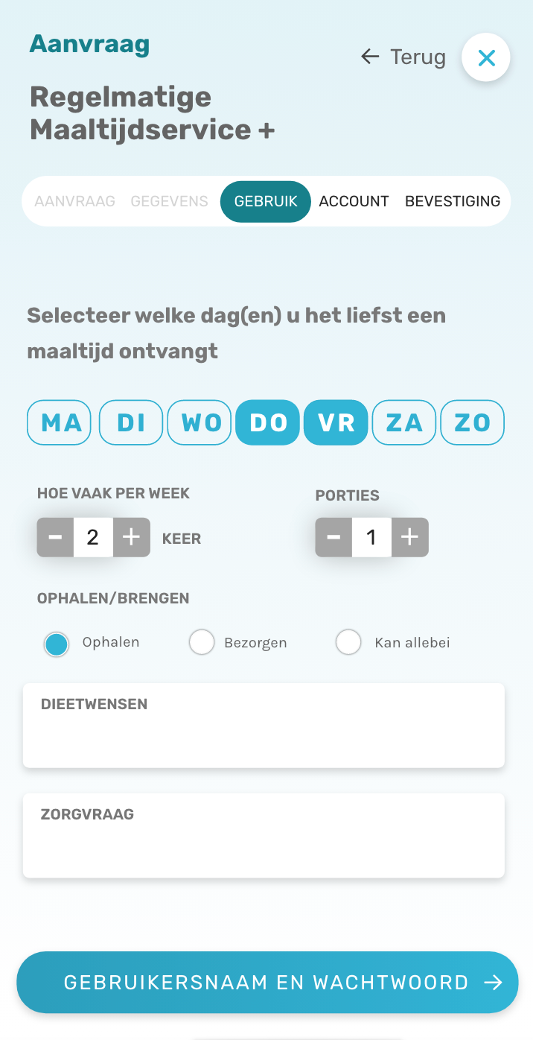Image resolution: width=533 pixels, height=1040 pixels.
Task: Reduce the number of porties
Action: pyautogui.click(x=333, y=537)
